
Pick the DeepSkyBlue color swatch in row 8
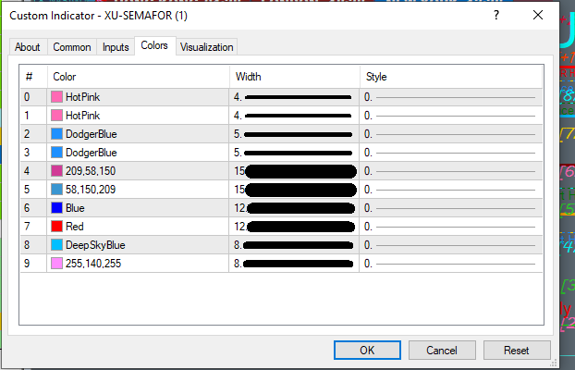pyautogui.click(x=57, y=245)
